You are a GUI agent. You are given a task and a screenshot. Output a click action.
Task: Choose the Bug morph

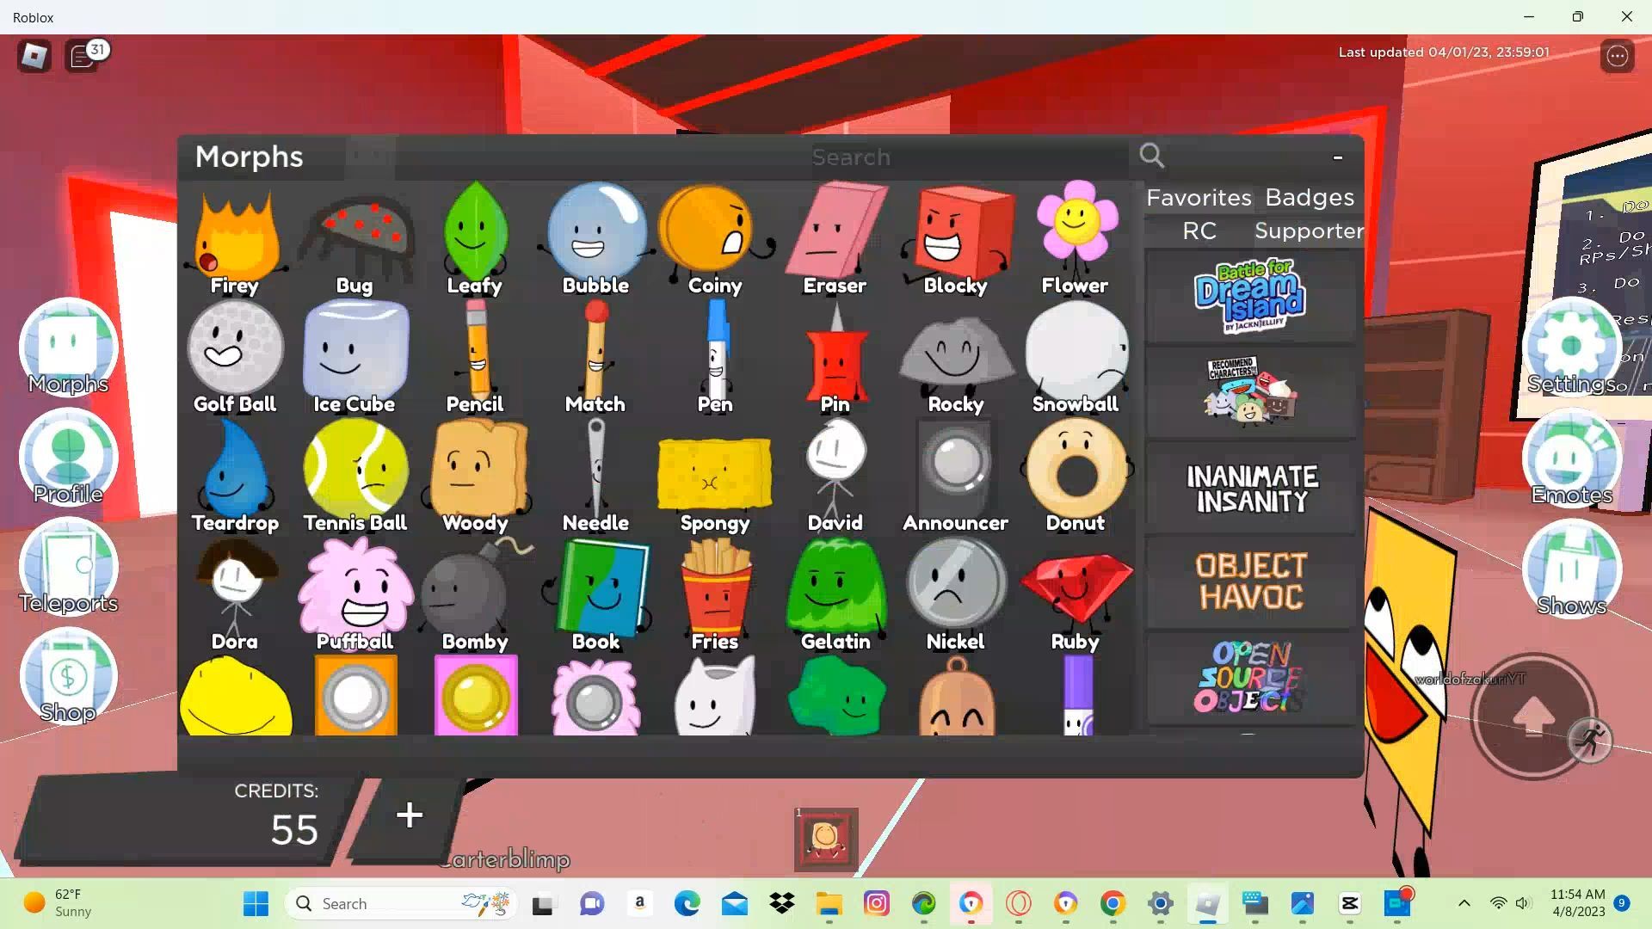click(x=354, y=239)
